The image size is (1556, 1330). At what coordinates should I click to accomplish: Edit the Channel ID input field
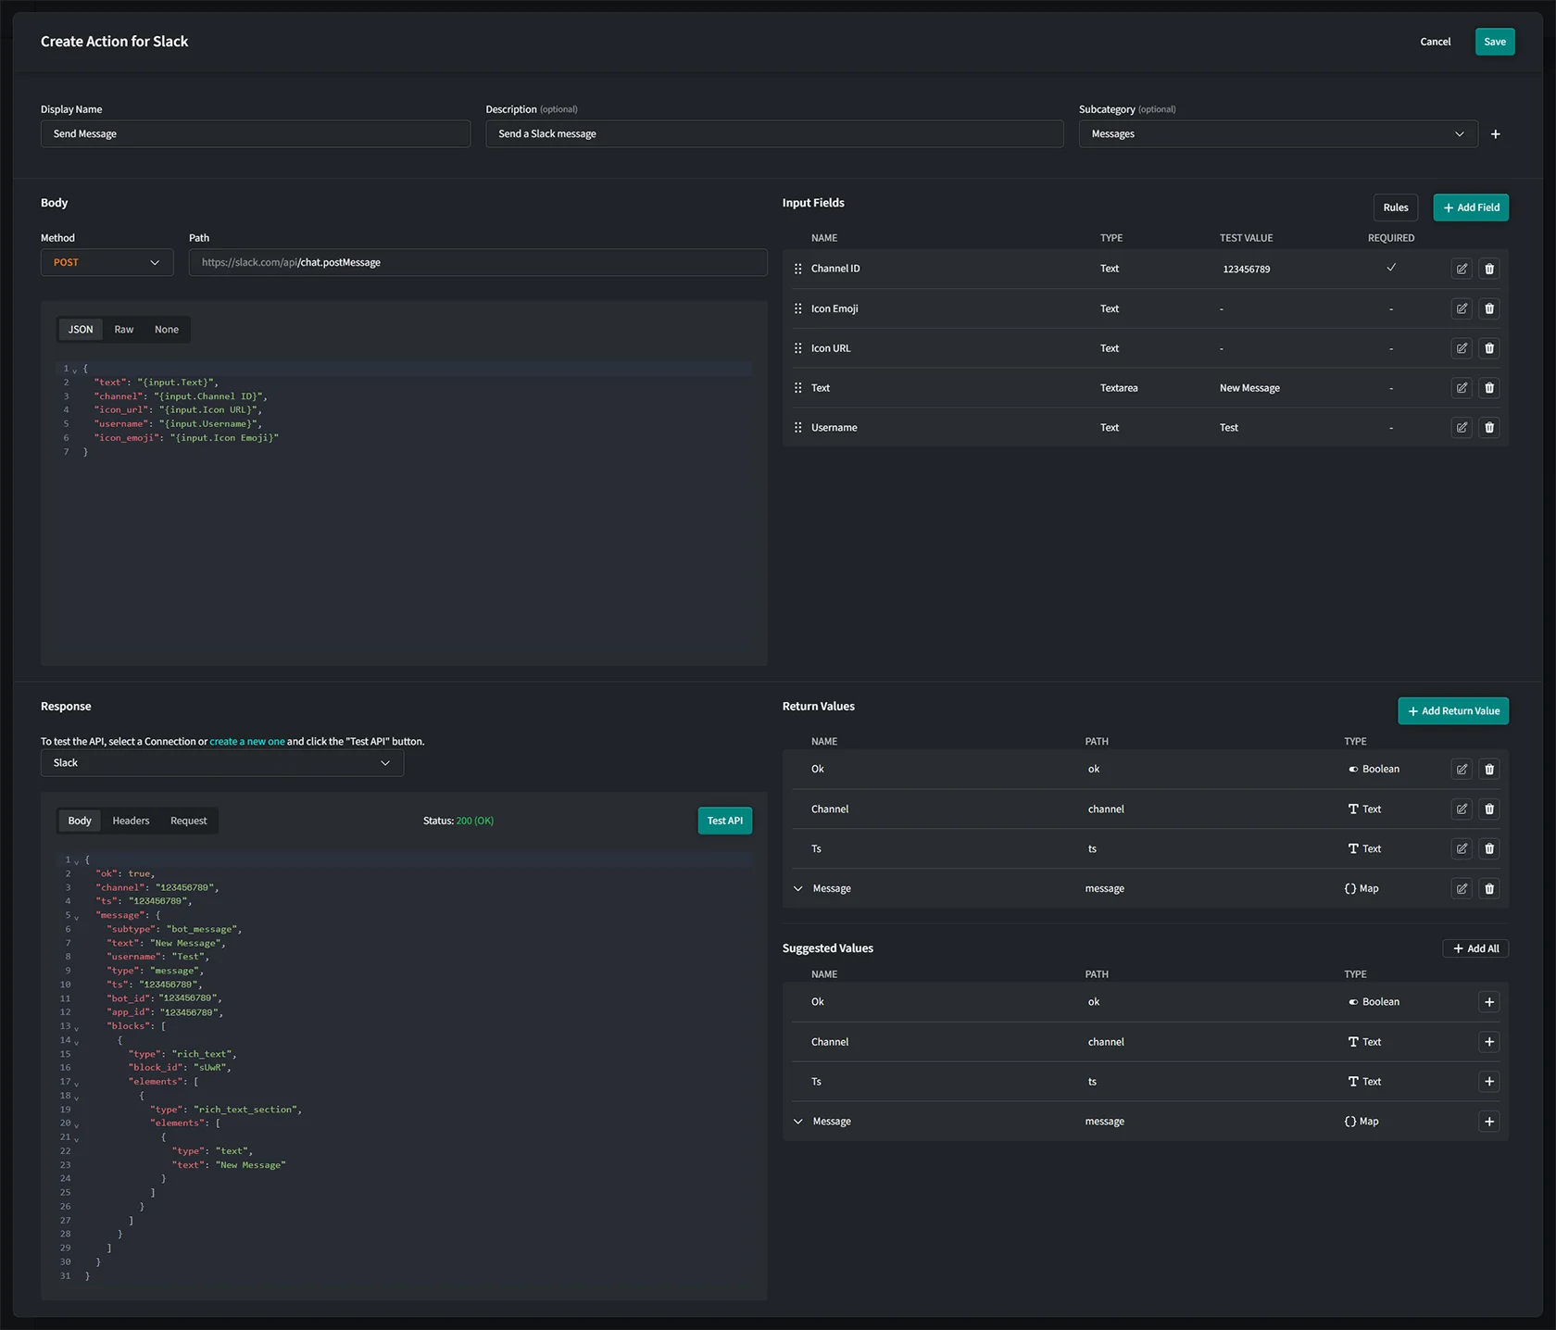coord(1462,269)
